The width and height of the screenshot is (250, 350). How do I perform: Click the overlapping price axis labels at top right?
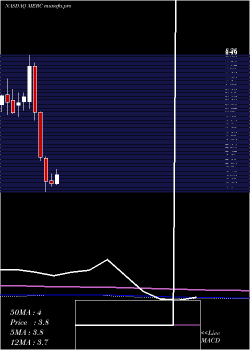click(x=231, y=52)
